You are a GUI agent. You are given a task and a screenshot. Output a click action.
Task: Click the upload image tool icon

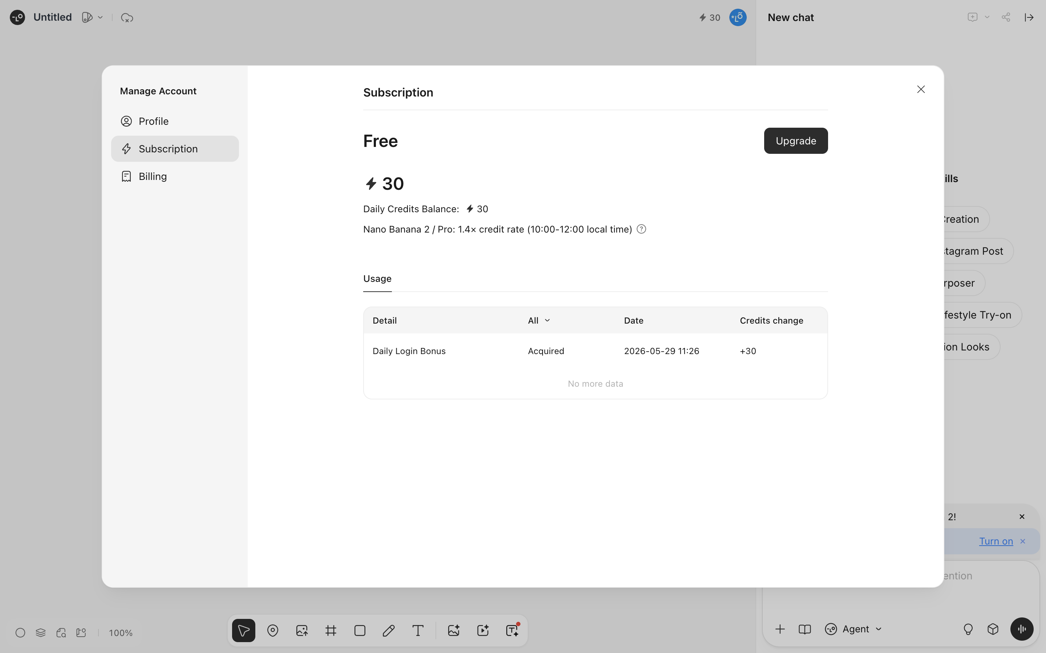coord(302,631)
